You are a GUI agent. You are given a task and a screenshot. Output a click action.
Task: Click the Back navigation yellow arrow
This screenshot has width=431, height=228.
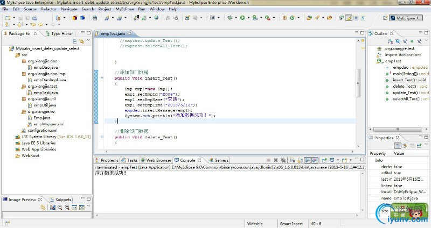click(x=40, y=24)
